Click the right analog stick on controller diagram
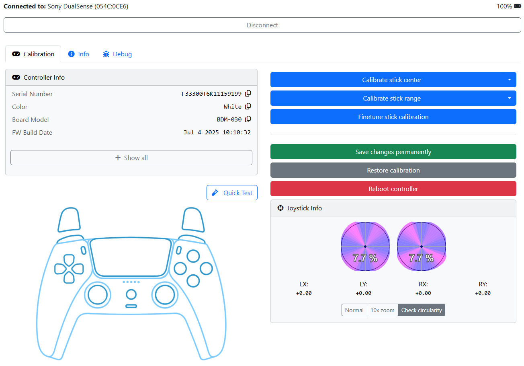 [165, 295]
